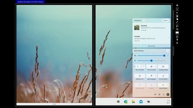This screenshot has width=193, height=108.
Task: Open Mail app from taskbar
Action: coord(141,102)
